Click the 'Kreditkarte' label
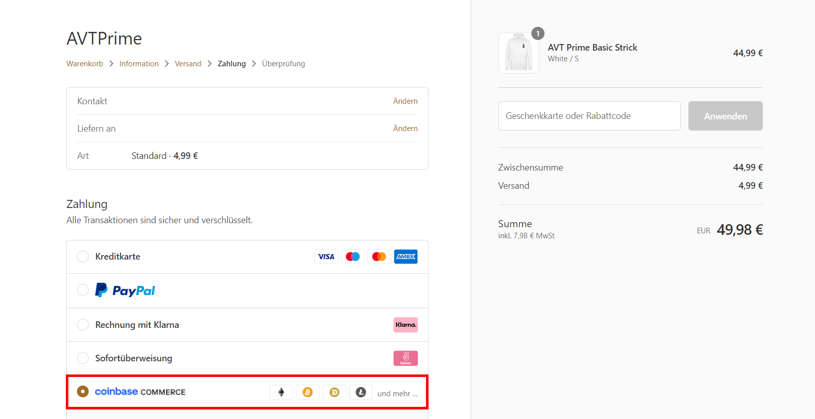 click(118, 257)
